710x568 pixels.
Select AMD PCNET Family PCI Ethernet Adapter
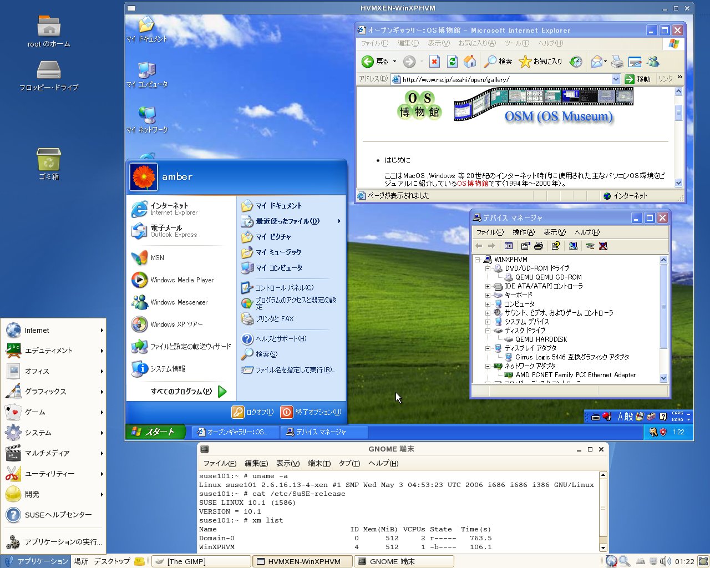[570, 375]
